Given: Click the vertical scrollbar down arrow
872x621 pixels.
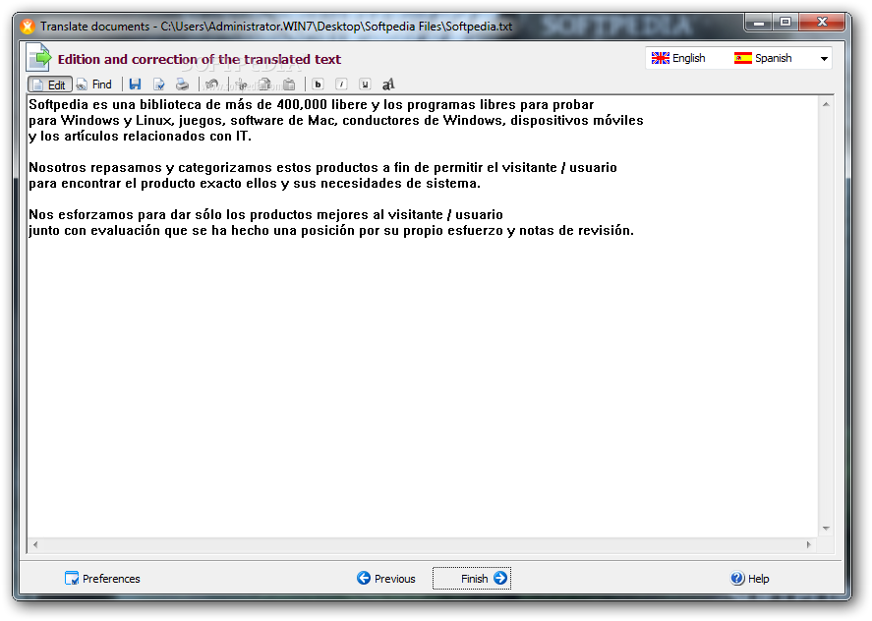Looking at the screenshot, I should click(826, 529).
